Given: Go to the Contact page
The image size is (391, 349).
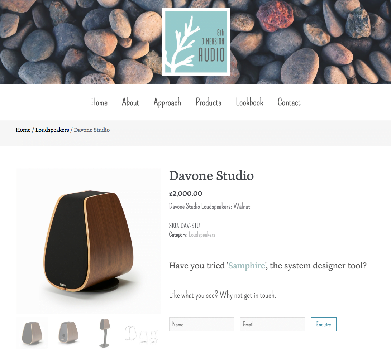Looking at the screenshot, I should (289, 102).
